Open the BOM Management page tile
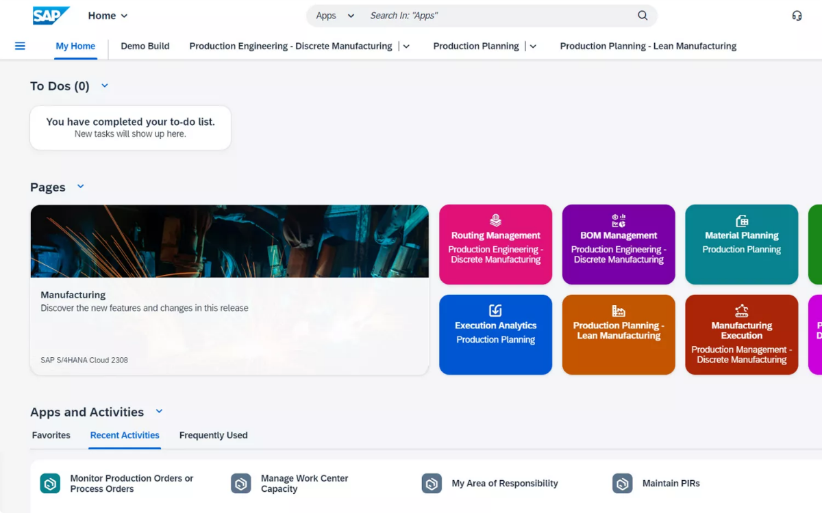822x513 pixels. click(x=619, y=244)
